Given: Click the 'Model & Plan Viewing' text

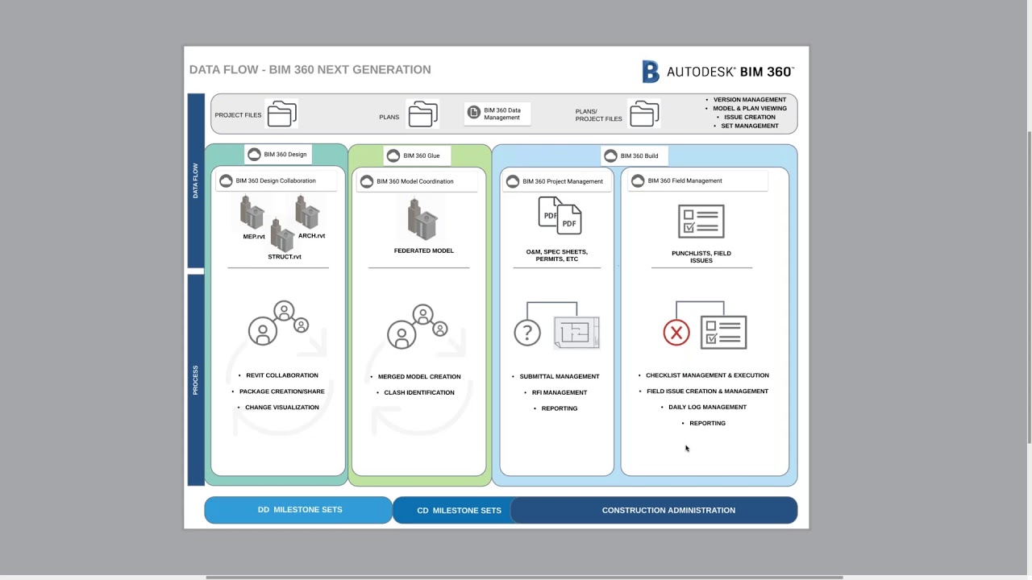Looking at the screenshot, I should [750, 108].
